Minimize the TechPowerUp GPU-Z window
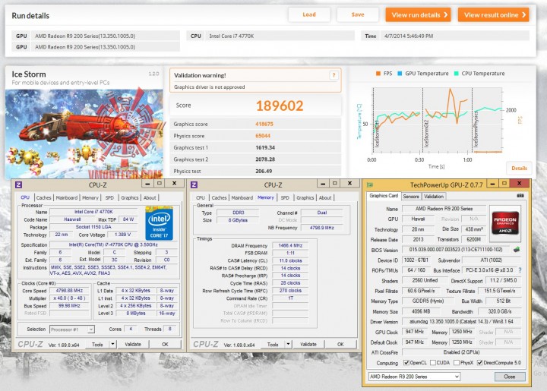The width and height of the screenshot is (547, 391). [492, 184]
